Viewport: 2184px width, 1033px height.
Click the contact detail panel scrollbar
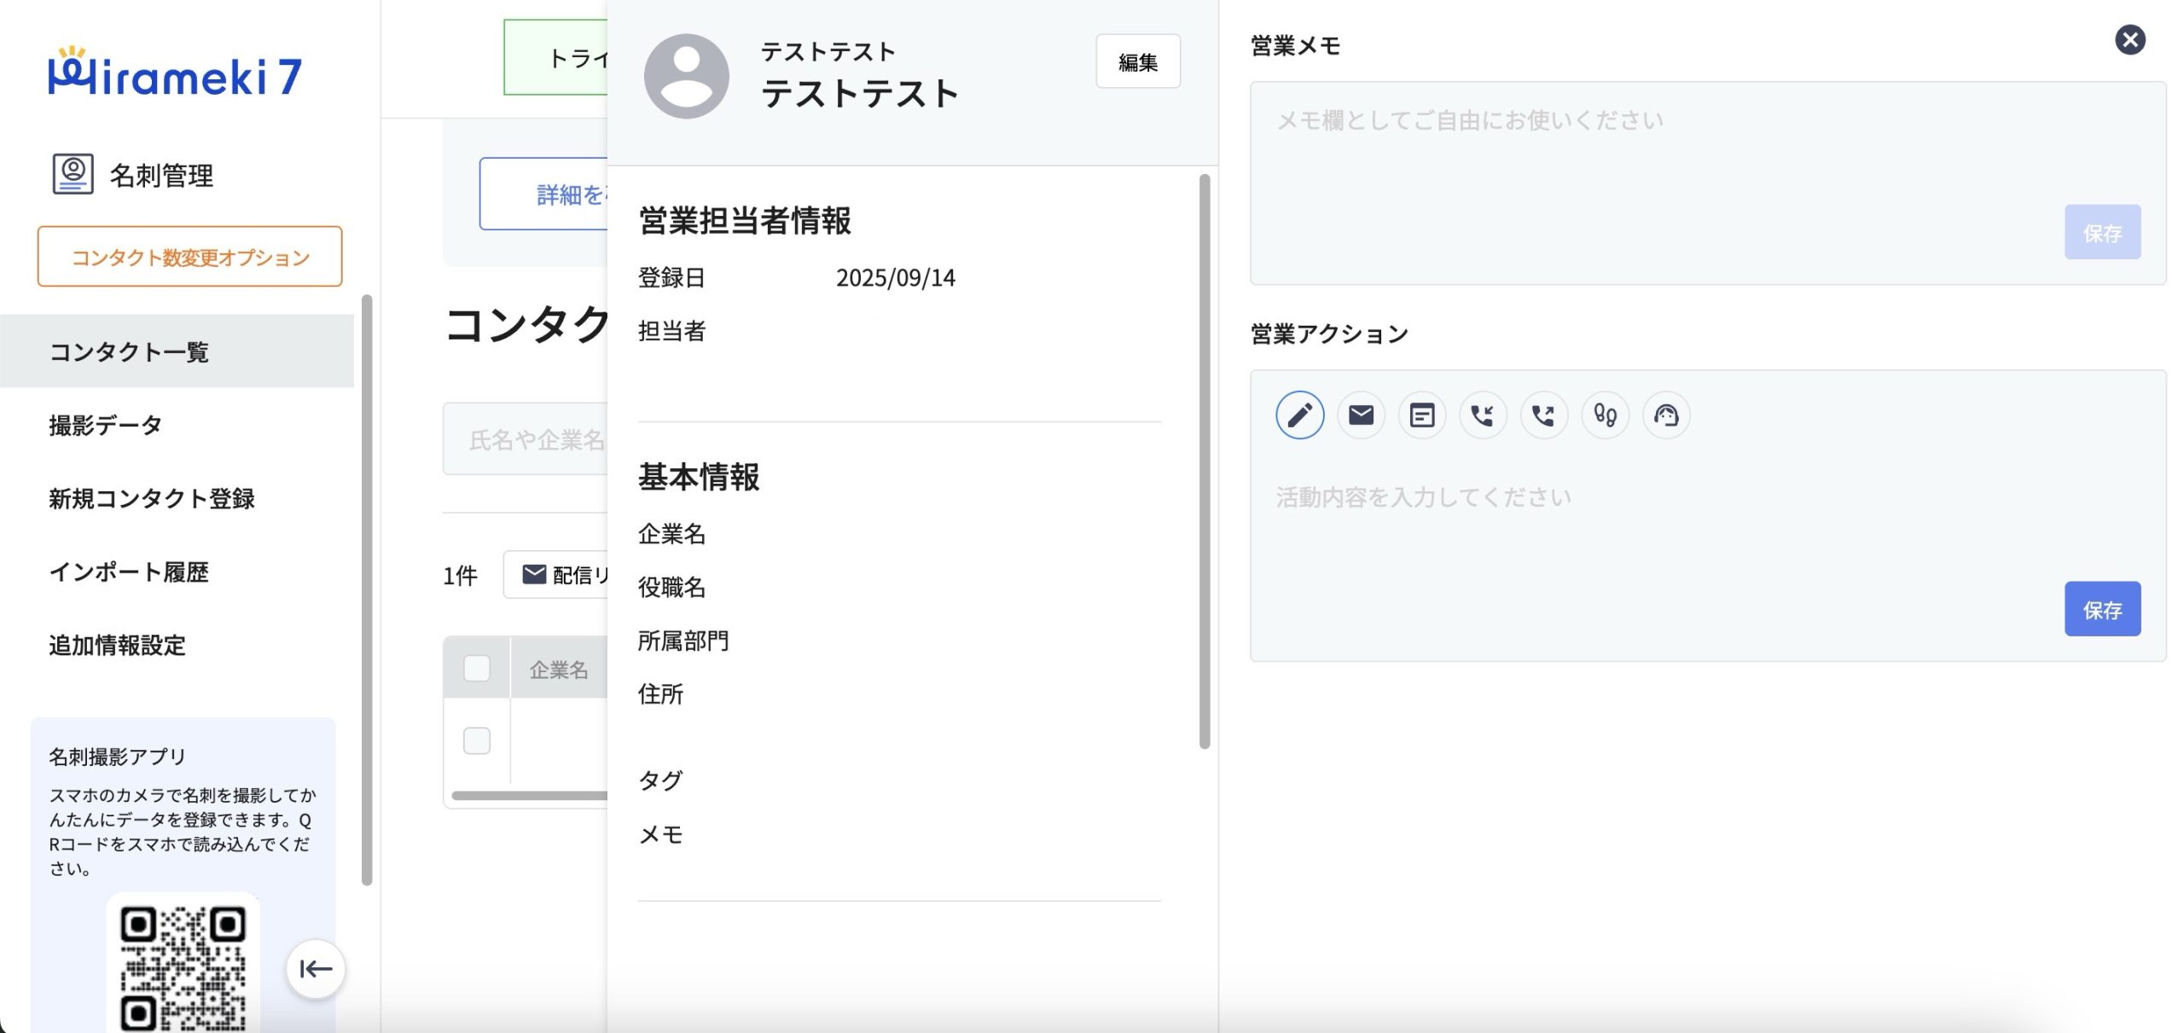pyautogui.click(x=1205, y=461)
